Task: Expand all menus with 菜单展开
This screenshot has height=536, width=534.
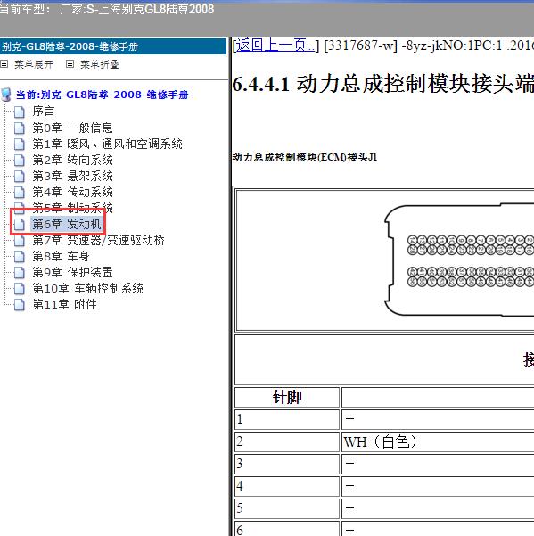Action: (x=34, y=64)
